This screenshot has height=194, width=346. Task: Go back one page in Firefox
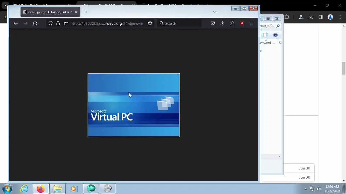click(x=16, y=23)
